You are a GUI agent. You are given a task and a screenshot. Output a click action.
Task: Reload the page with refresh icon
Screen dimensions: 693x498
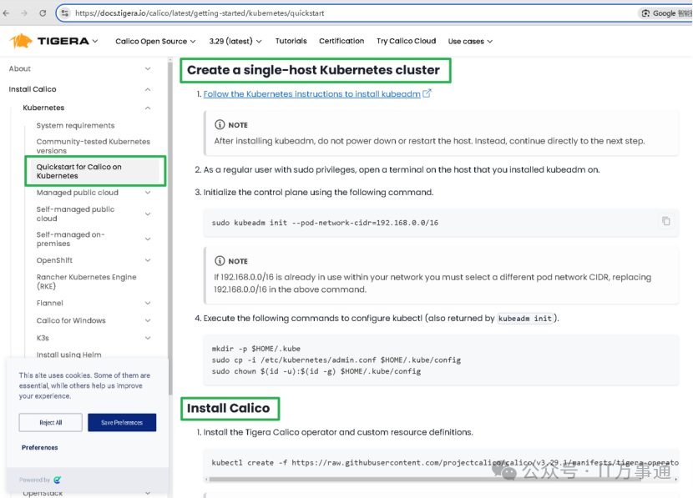(43, 13)
